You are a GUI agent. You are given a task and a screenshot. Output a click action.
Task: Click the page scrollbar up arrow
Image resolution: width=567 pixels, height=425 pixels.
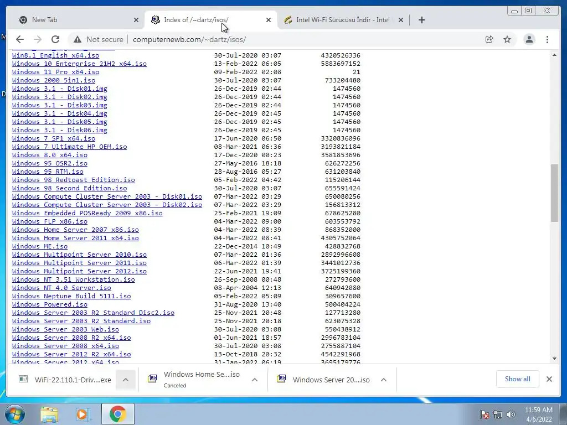[554, 55]
